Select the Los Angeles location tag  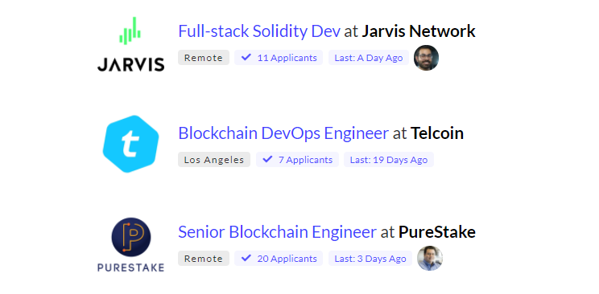click(214, 159)
